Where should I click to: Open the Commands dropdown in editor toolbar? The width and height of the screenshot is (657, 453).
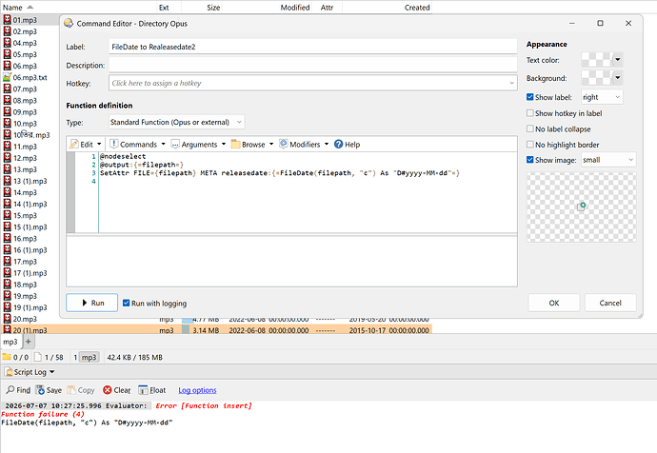coord(137,145)
